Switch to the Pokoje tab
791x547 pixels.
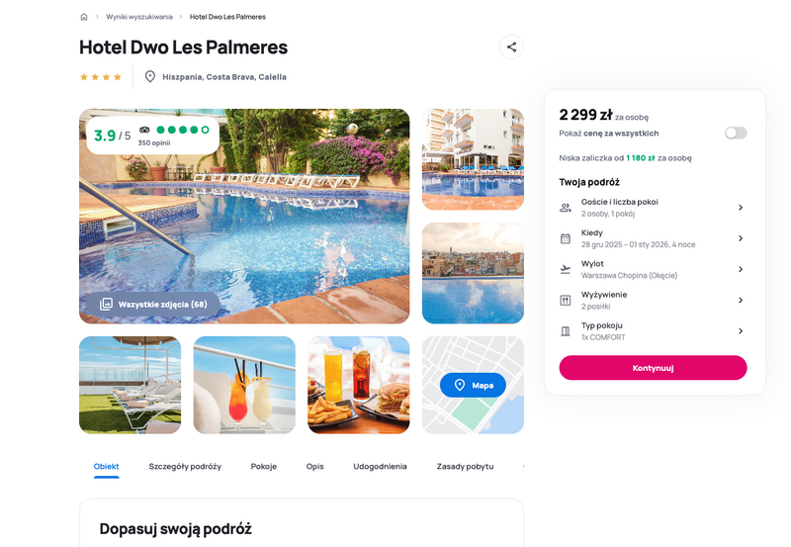[264, 466]
